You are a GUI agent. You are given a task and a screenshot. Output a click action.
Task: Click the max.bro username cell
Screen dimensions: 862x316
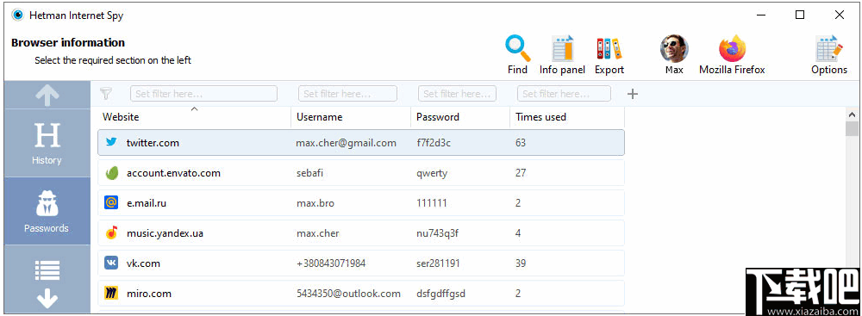tap(315, 203)
